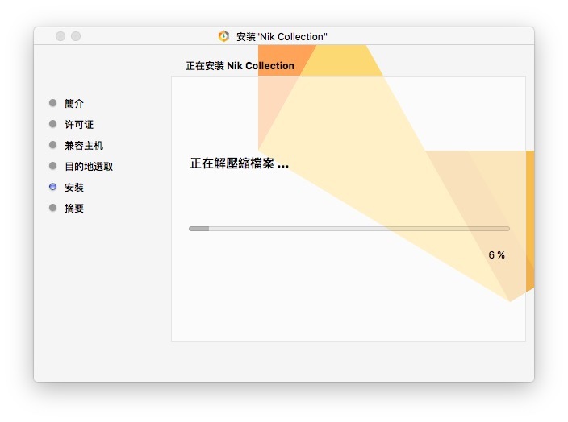
Task: Click the window title text 安装"Nik Collection"
Action: coord(282,37)
